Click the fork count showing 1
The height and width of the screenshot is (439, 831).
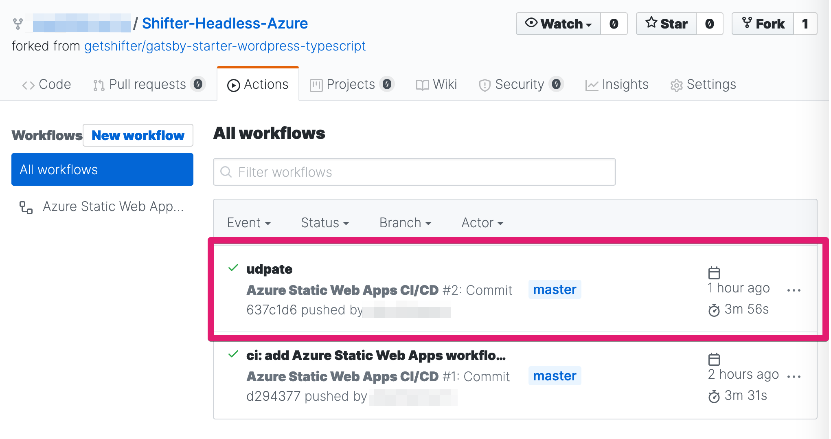coord(805,24)
